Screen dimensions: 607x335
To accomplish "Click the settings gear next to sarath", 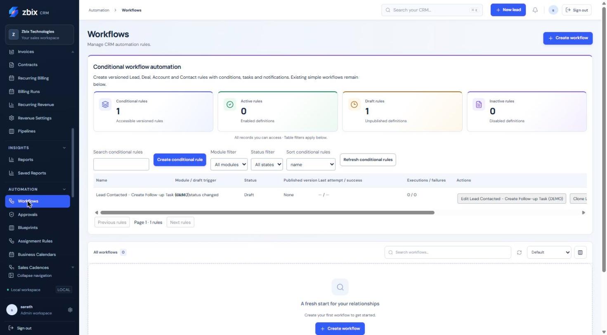I will click(70, 310).
